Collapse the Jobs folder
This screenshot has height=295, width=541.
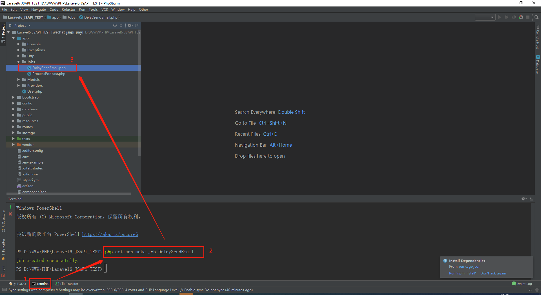pos(19,62)
